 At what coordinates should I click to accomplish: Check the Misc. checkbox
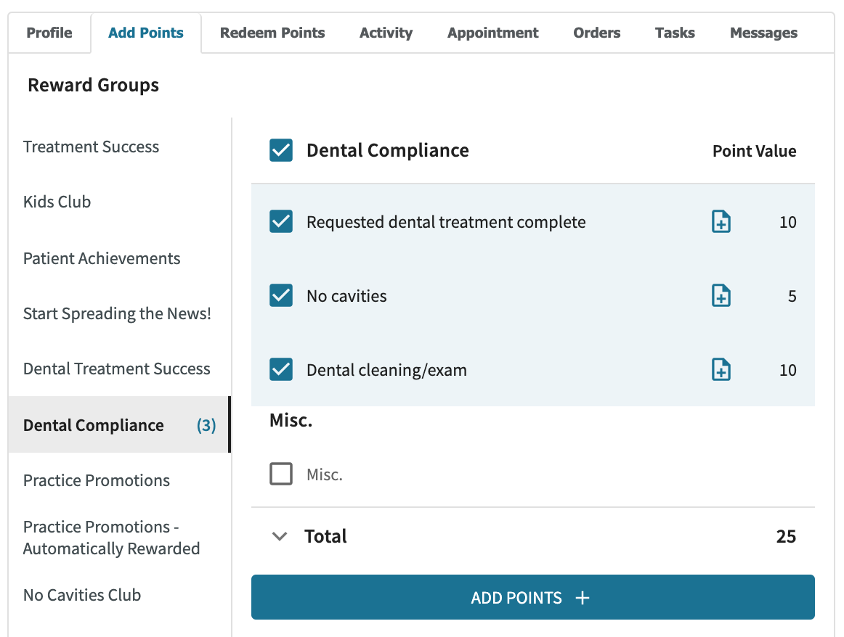(281, 474)
